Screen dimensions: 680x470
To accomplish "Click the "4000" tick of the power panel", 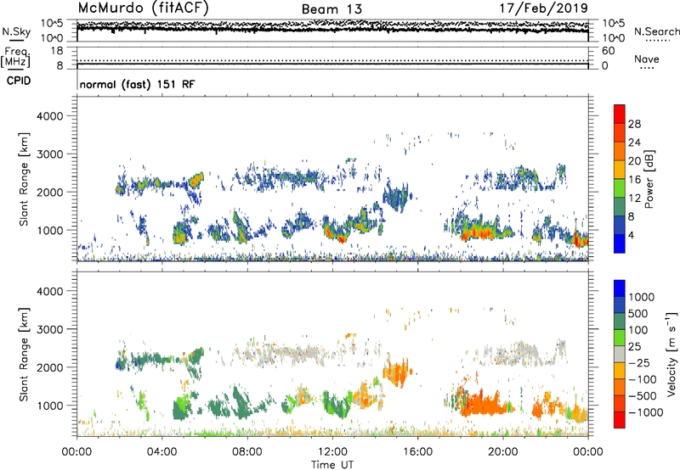I will tap(50, 116).
